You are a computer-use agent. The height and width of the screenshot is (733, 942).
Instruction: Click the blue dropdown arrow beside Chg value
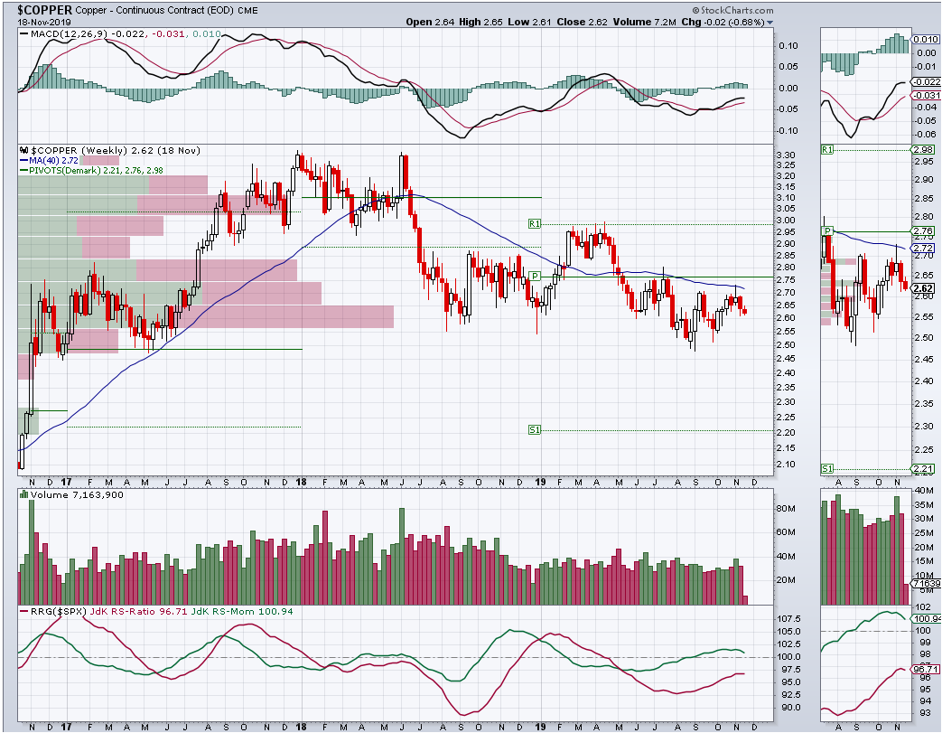[770, 23]
